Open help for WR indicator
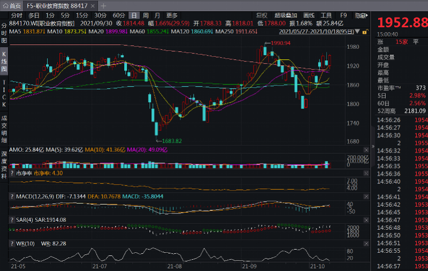This screenshot has width=428, height=271. [x=12, y=243]
